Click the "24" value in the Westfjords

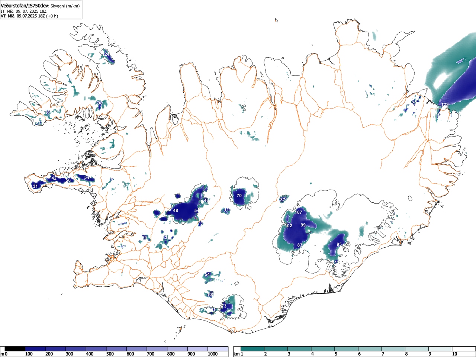[107, 54]
